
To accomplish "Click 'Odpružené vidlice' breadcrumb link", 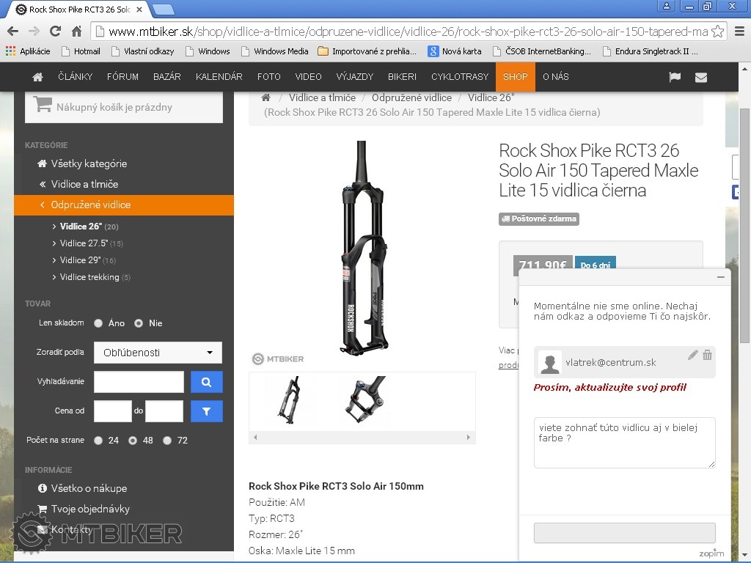I will [411, 97].
